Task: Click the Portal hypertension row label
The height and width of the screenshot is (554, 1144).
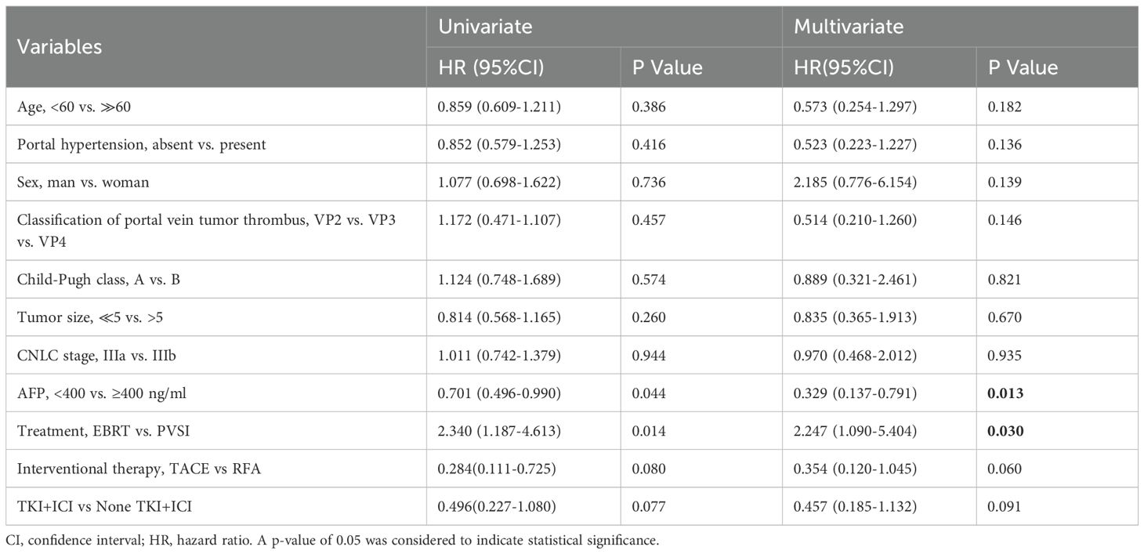Action: click(142, 145)
